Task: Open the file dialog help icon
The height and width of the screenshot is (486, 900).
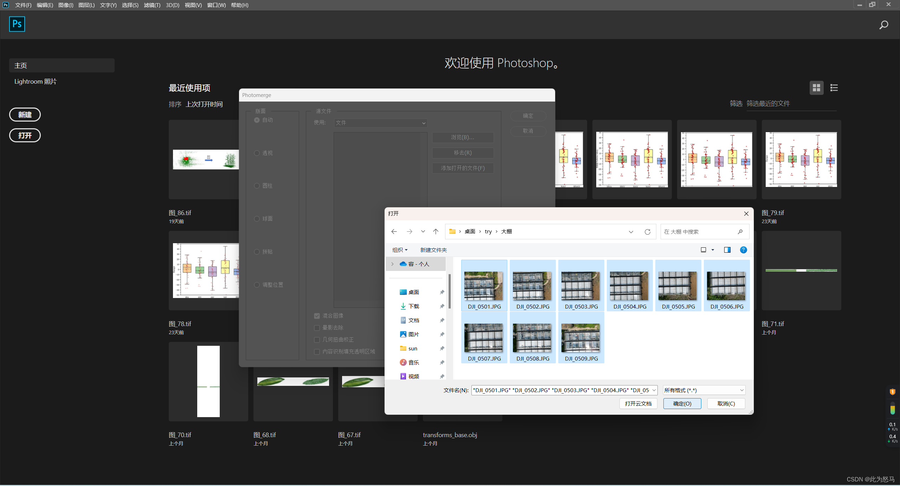Action: tap(743, 250)
